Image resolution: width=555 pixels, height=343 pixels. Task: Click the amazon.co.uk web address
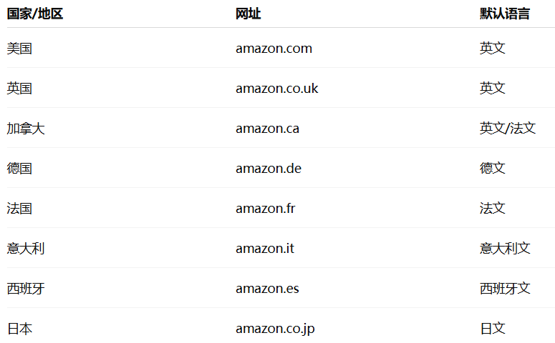click(x=277, y=89)
